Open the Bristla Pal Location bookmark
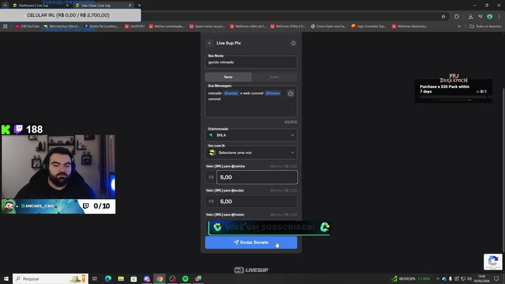 pyautogui.click(x=102, y=26)
